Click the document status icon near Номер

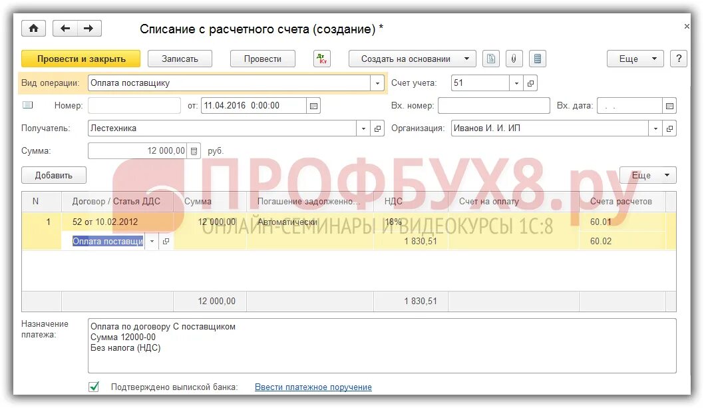(28, 105)
